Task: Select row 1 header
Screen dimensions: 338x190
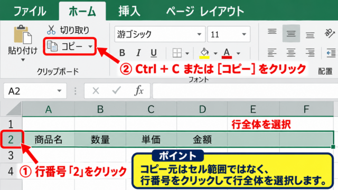Action: tap(11, 125)
